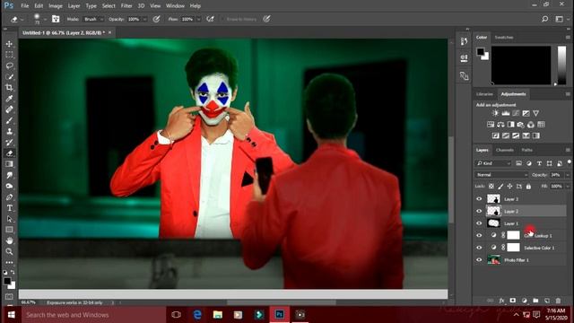Viewport: 574px width, 323px height.
Task: Add a Color Balance adjustment
Action: (500, 125)
